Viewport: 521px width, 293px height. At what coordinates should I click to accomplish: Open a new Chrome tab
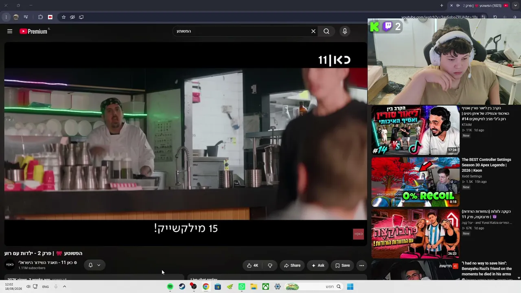click(442, 6)
